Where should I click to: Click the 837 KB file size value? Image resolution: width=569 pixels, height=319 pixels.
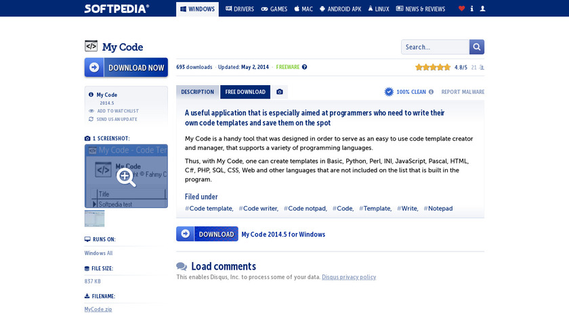(x=93, y=281)
